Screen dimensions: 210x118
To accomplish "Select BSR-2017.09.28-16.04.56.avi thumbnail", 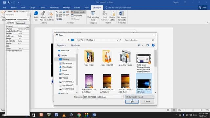I will coord(144,83).
